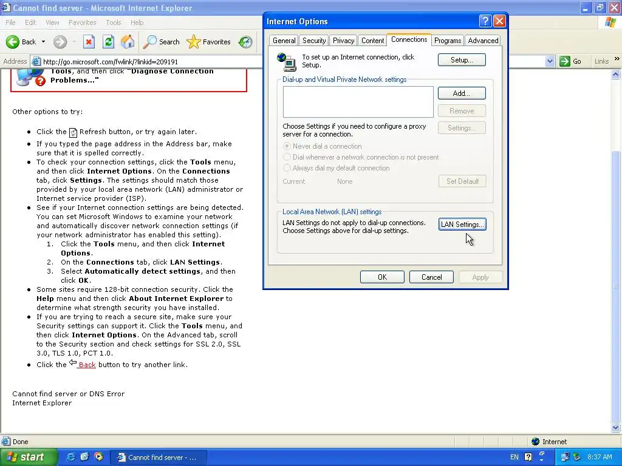Open the View menu

pyautogui.click(x=52, y=22)
